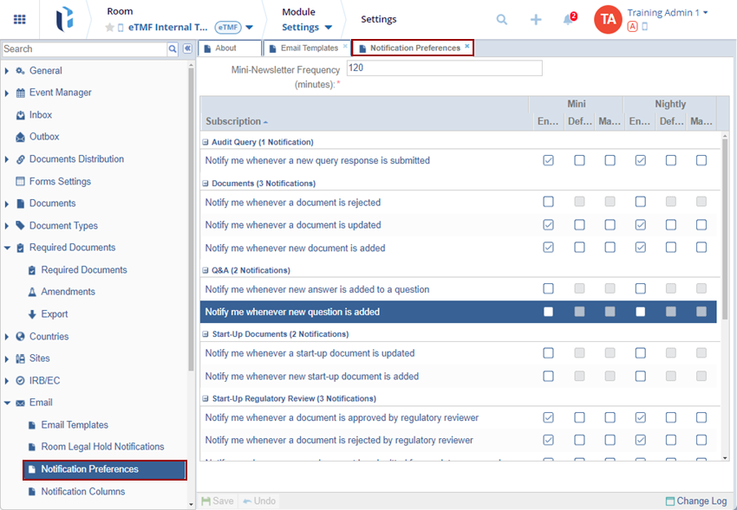
Task: Click the search magnifier icon in header
Action: tap(502, 19)
